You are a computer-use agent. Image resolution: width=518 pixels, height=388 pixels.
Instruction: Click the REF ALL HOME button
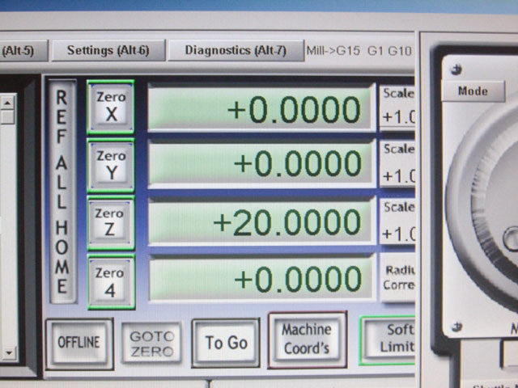62,191
